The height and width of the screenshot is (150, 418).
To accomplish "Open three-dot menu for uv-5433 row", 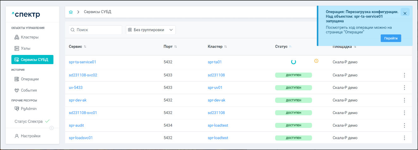I will (404, 87).
